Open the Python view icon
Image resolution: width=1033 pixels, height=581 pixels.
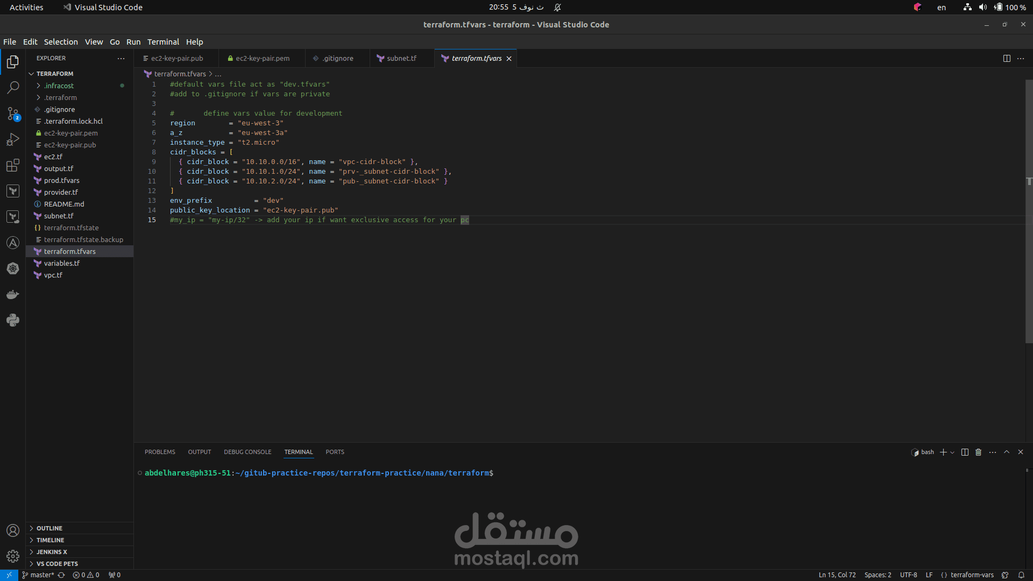pyautogui.click(x=13, y=320)
